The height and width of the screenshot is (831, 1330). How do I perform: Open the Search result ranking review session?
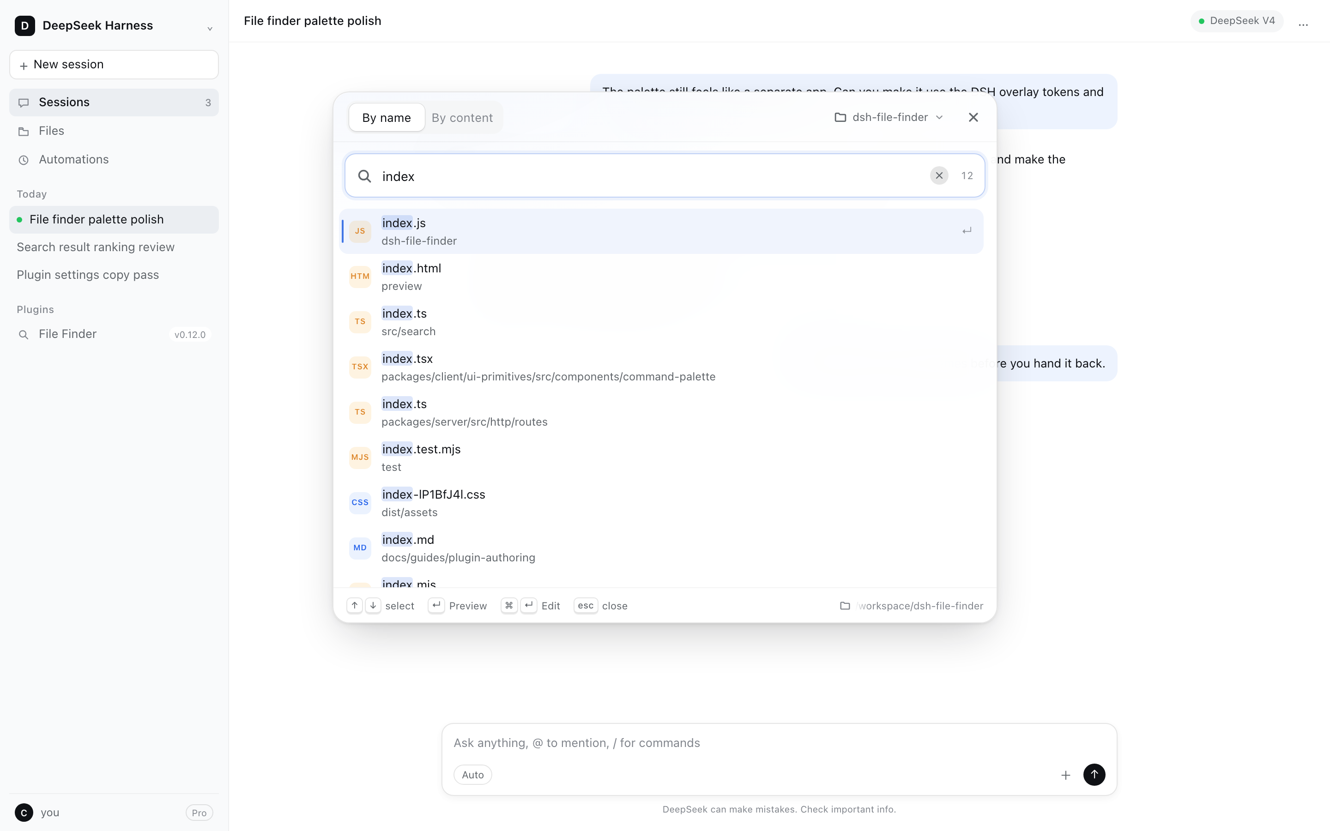114,247
